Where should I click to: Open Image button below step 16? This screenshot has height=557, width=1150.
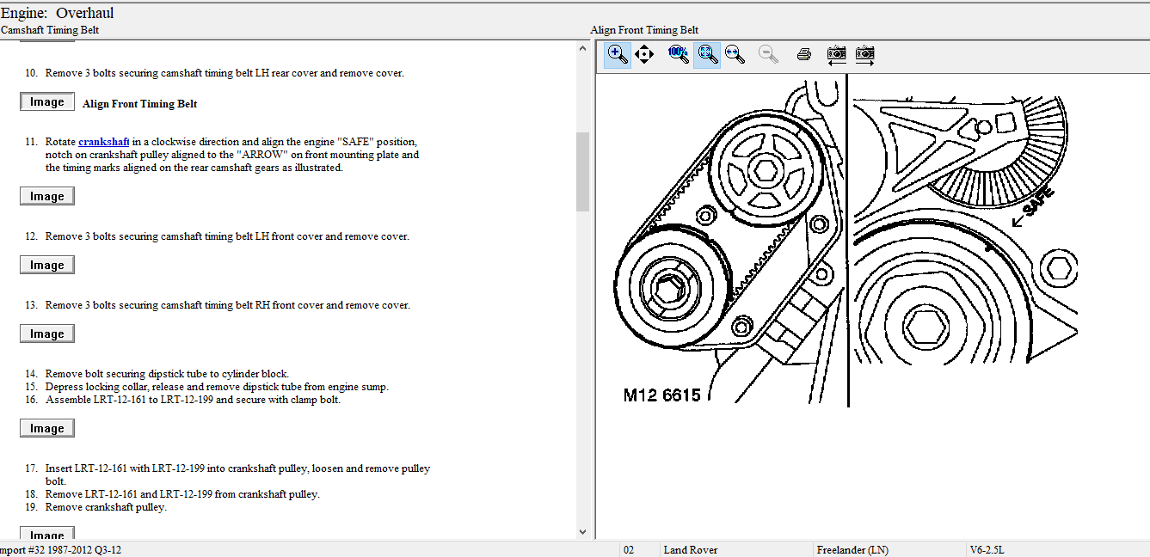click(47, 429)
